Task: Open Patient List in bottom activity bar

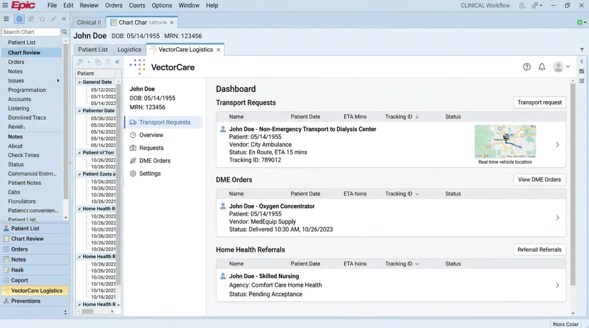Action: tap(34, 228)
